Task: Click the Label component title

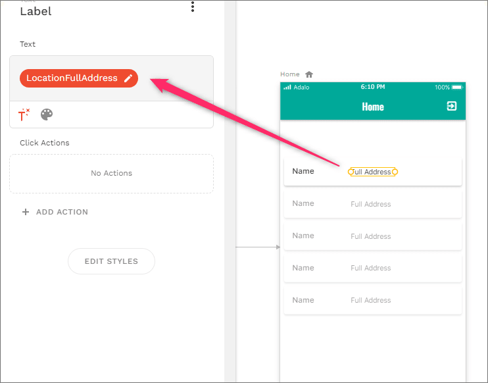Action: [x=36, y=12]
